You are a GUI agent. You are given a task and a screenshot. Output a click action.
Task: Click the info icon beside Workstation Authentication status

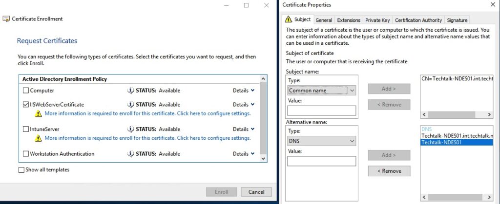click(x=130, y=154)
